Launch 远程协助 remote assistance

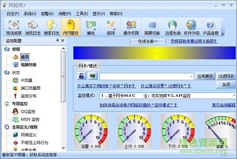(173, 28)
